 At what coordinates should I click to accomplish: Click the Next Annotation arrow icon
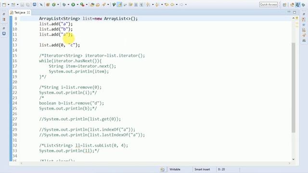tap(148, 4)
